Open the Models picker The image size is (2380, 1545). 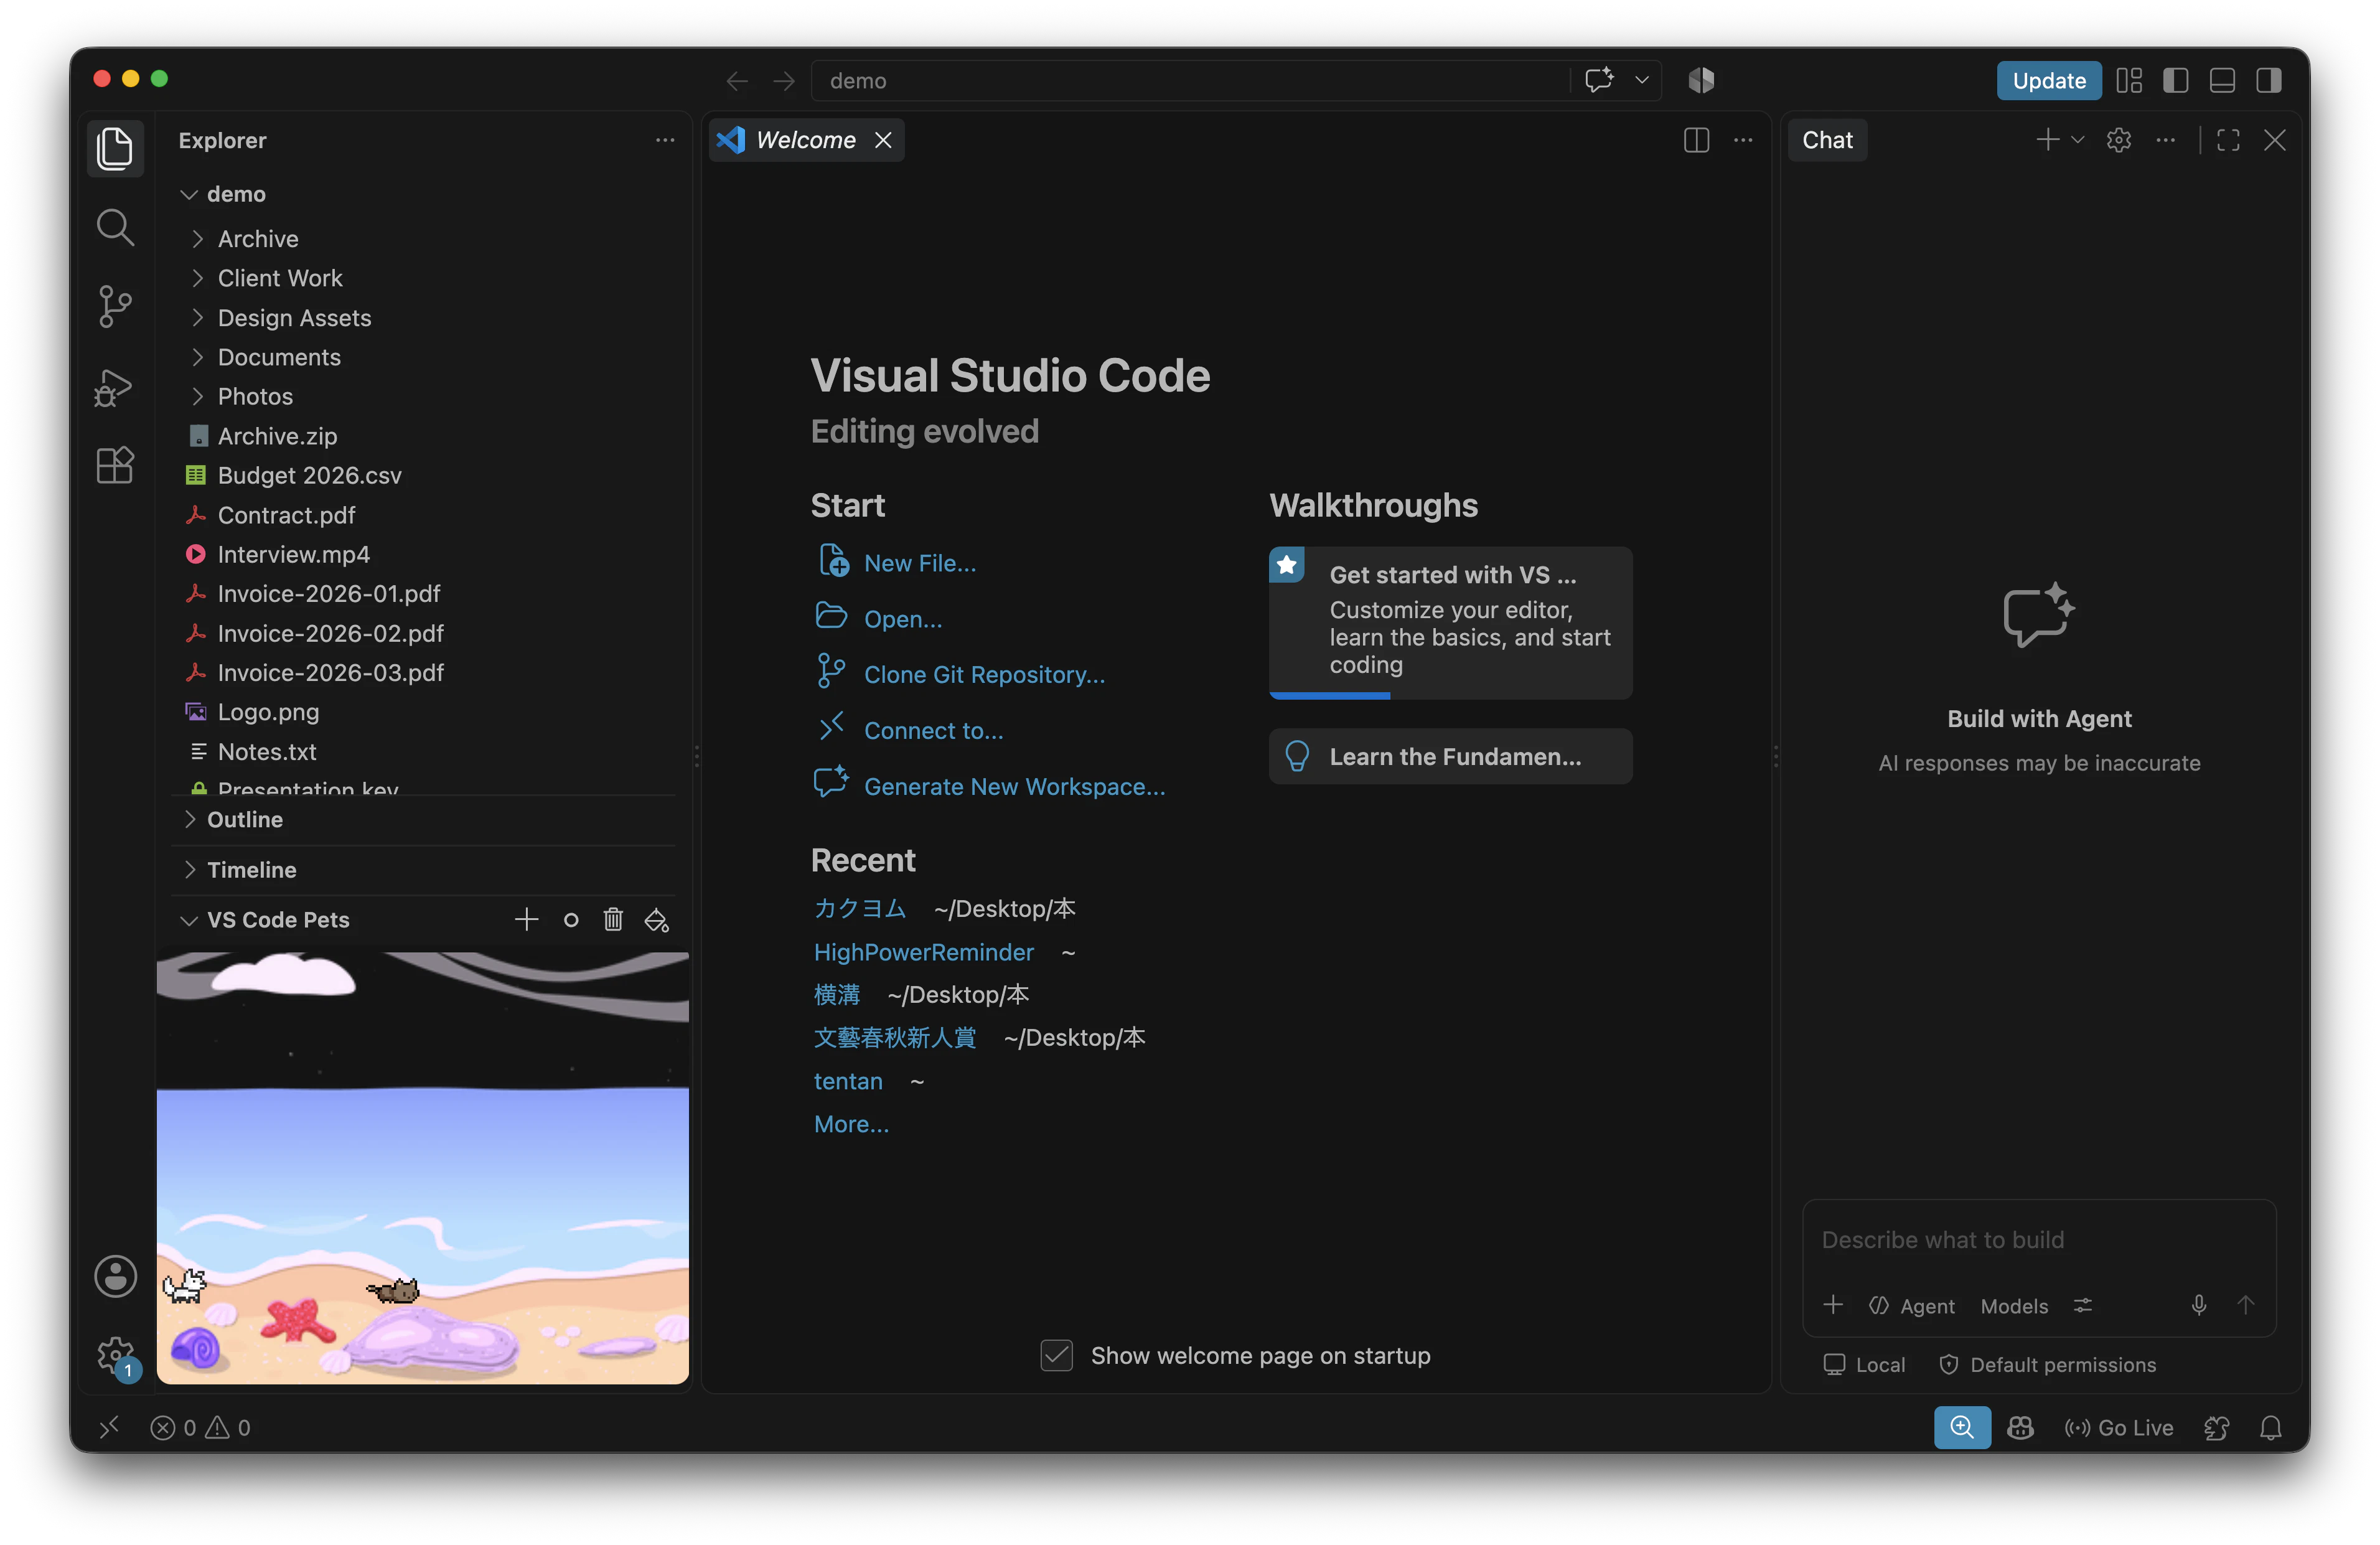(2014, 1306)
